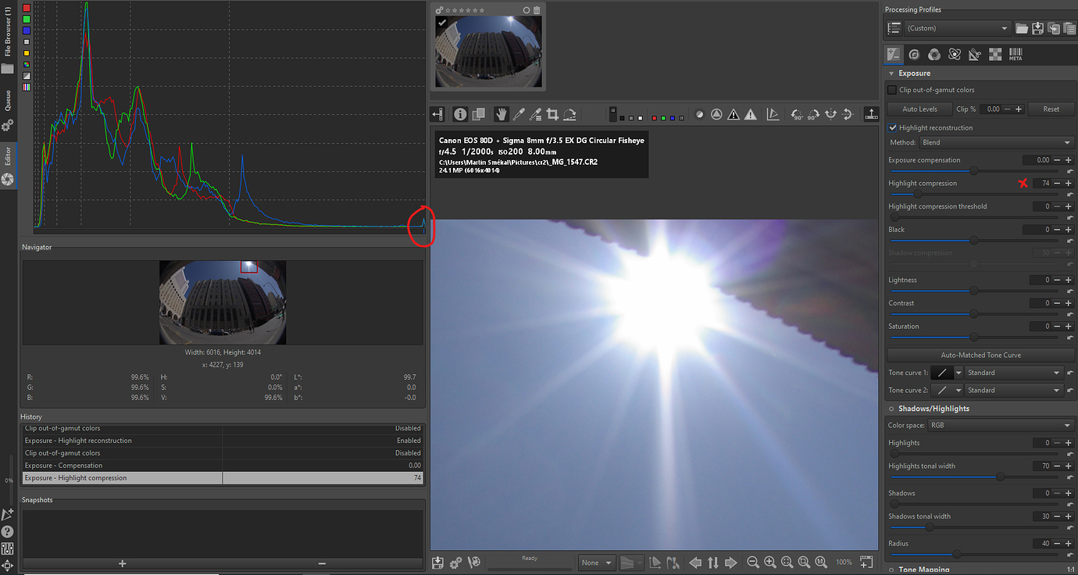Save the current processing profile

1037,28
